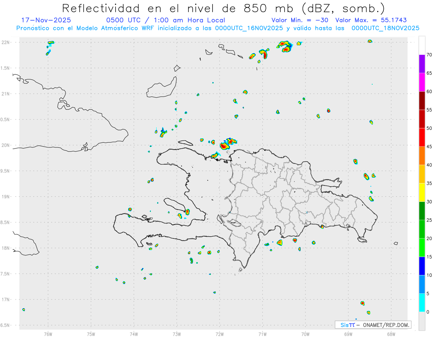Click the colorbar tick label '15'
This screenshot has height=339, width=439.
click(429, 257)
